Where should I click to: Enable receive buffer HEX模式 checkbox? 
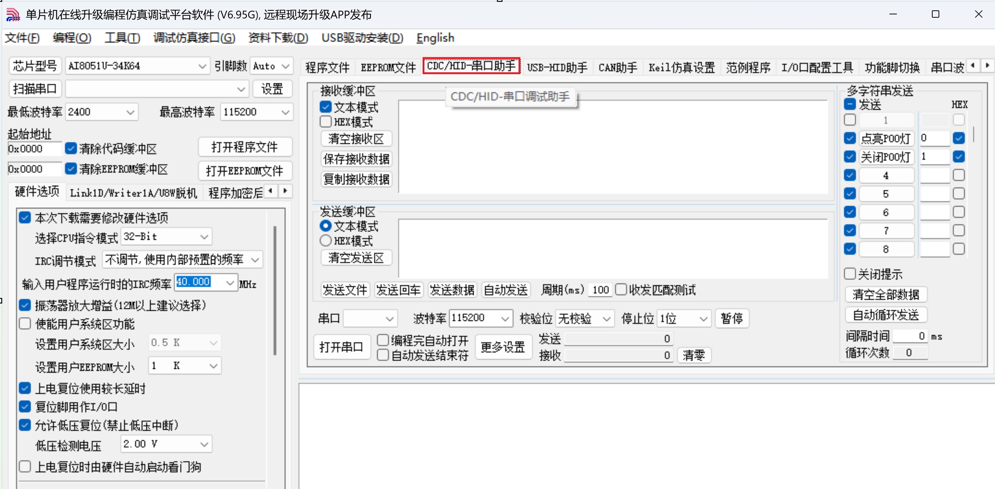point(326,122)
